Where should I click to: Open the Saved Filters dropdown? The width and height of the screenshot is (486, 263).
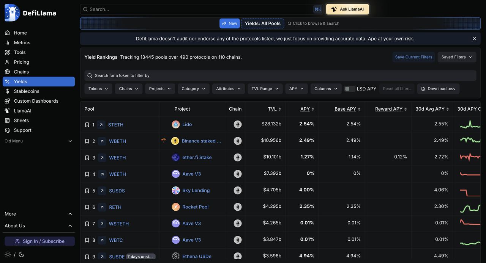457,57
